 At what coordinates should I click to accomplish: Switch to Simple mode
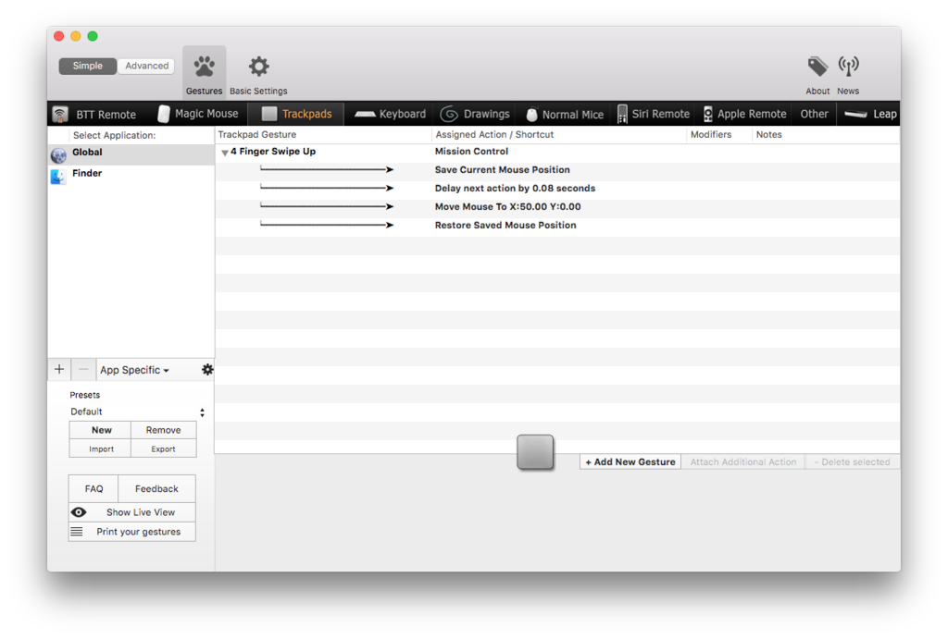tap(88, 66)
